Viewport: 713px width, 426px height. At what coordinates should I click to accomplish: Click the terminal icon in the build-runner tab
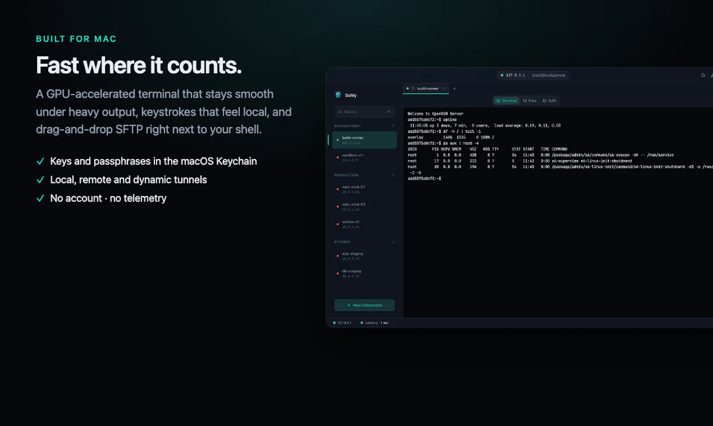pyautogui.click(x=413, y=89)
